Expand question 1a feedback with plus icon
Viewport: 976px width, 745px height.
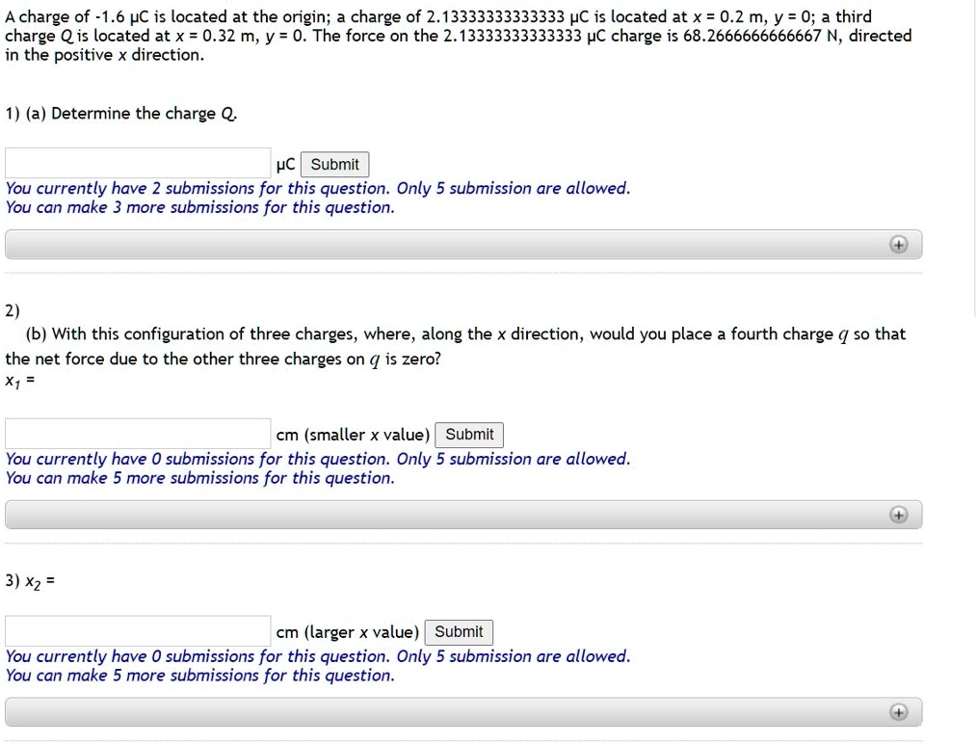point(899,244)
